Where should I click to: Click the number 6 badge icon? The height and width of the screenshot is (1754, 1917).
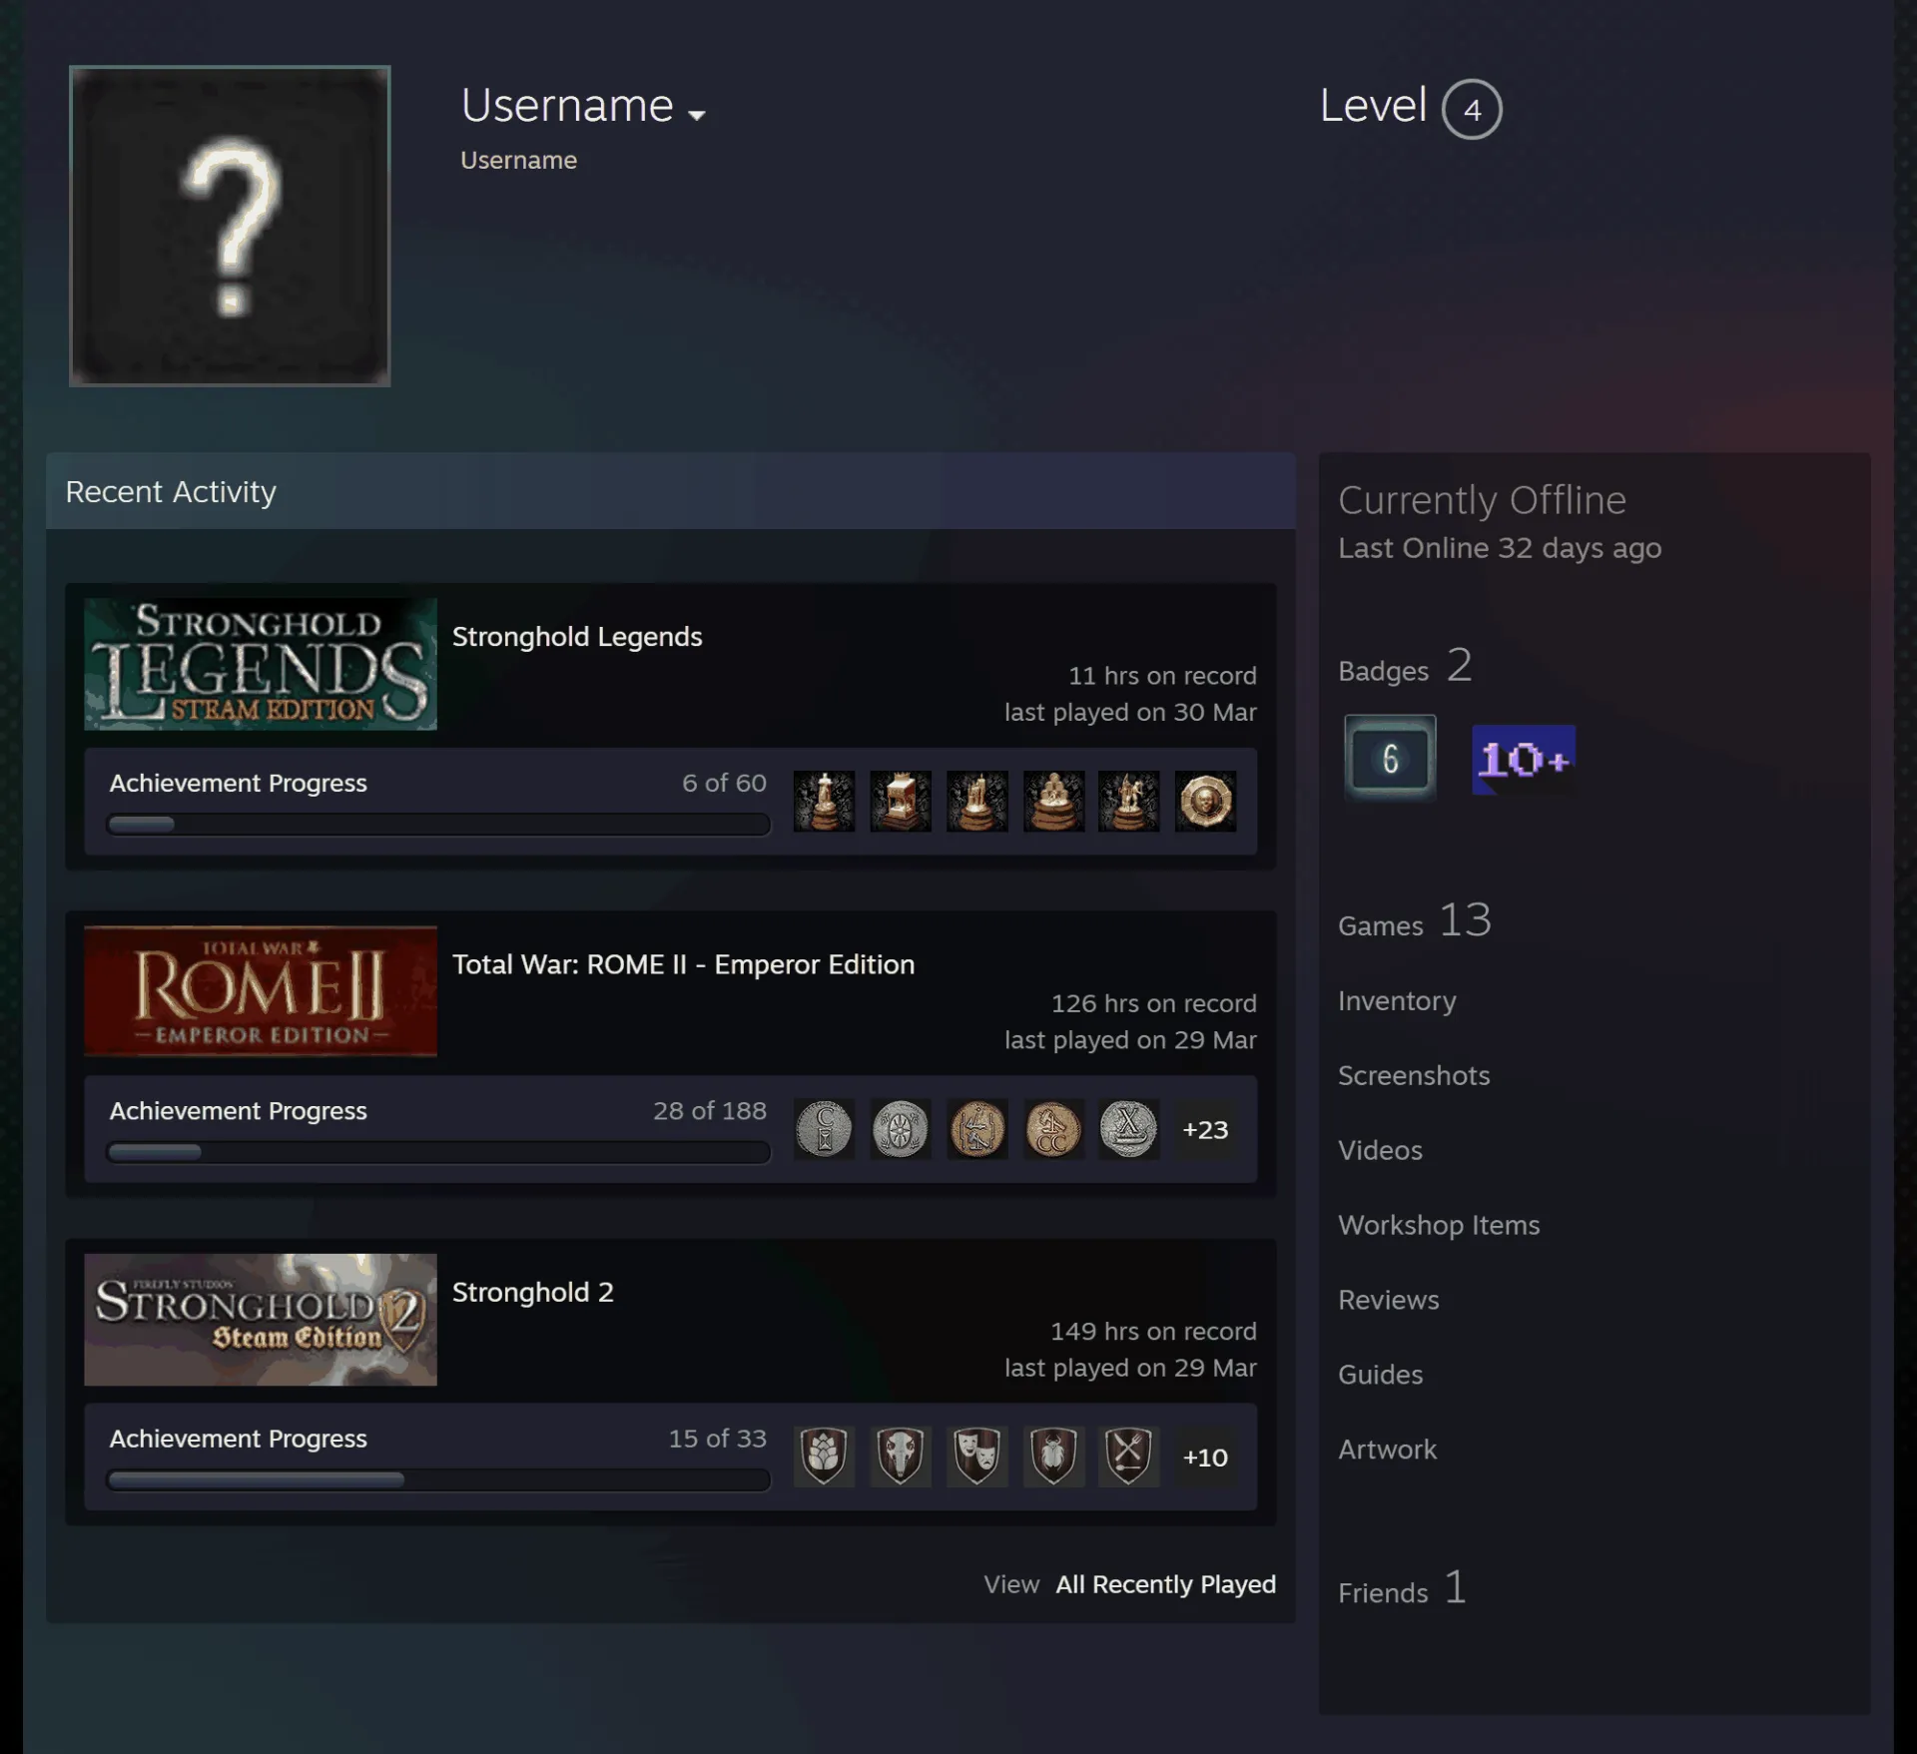1390,759
